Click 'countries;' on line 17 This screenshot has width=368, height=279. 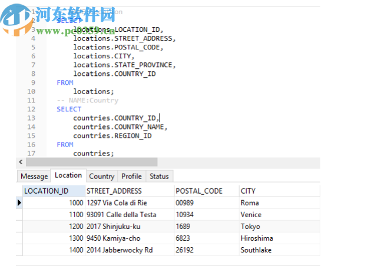tap(94, 154)
